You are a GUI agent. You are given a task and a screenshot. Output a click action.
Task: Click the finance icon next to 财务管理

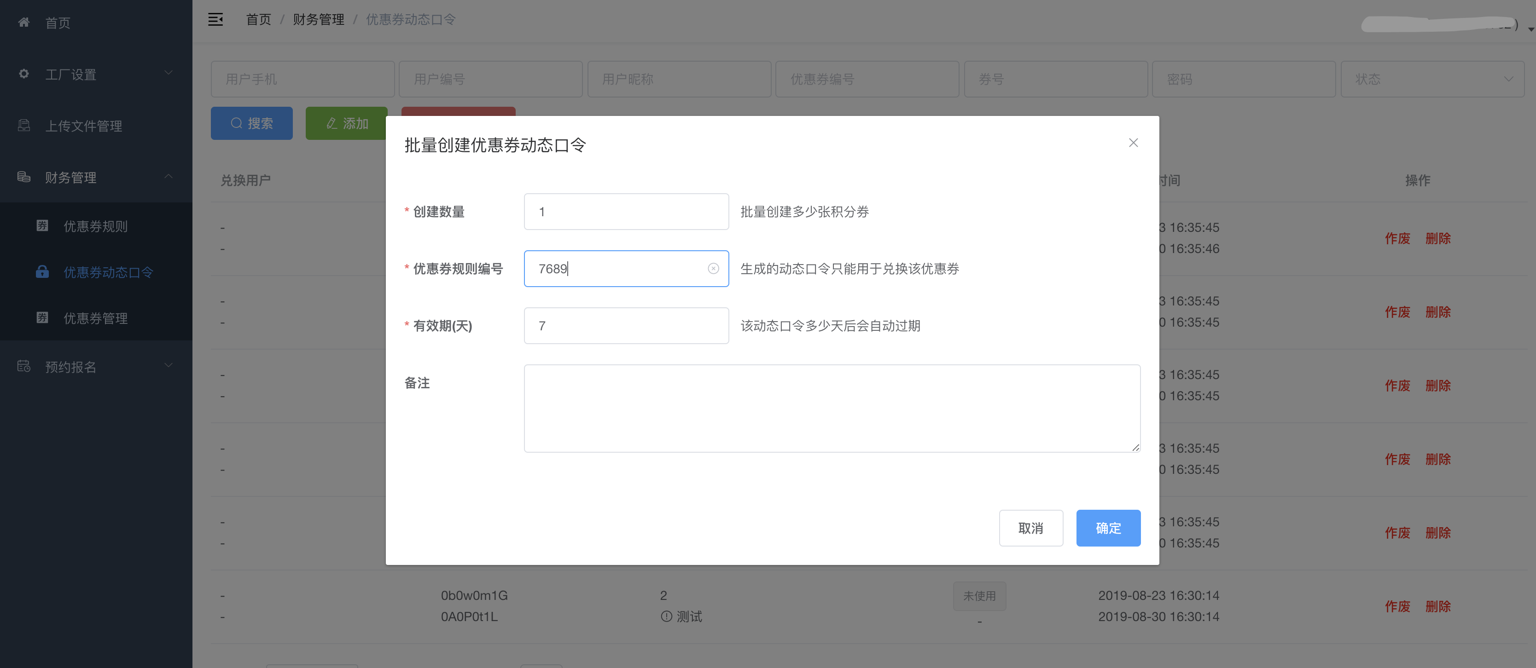[x=24, y=177]
